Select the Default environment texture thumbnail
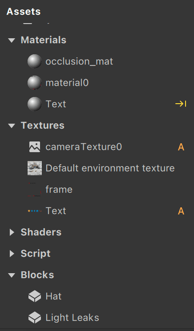The height and width of the screenshot is (331, 194). click(x=35, y=168)
